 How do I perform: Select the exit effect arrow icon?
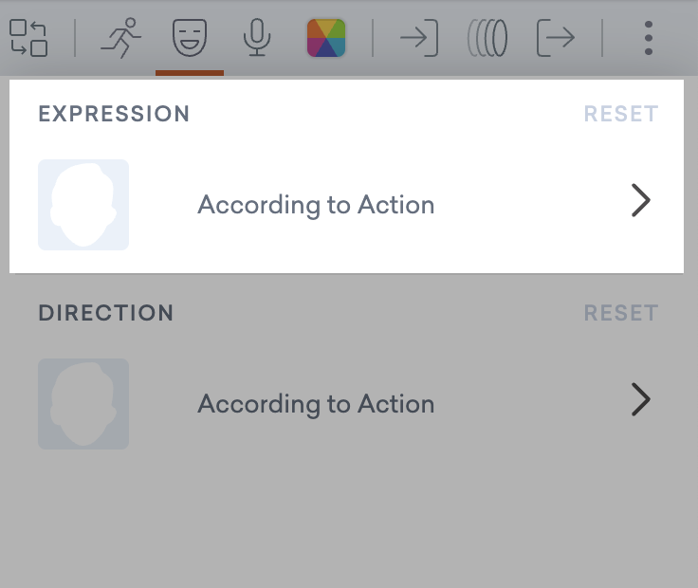click(x=556, y=38)
